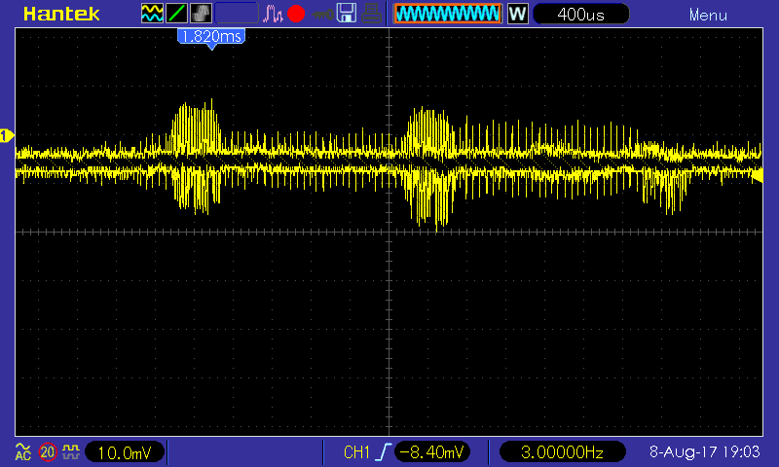This screenshot has width=779, height=467.
Task: Click the CH1 trigger source label
Action: (x=356, y=452)
